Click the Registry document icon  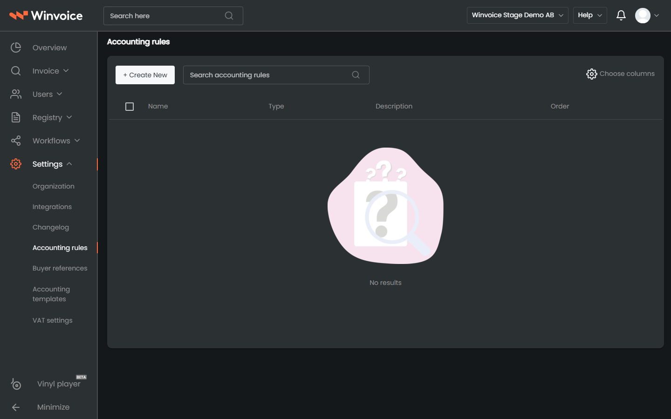pos(16,117)
